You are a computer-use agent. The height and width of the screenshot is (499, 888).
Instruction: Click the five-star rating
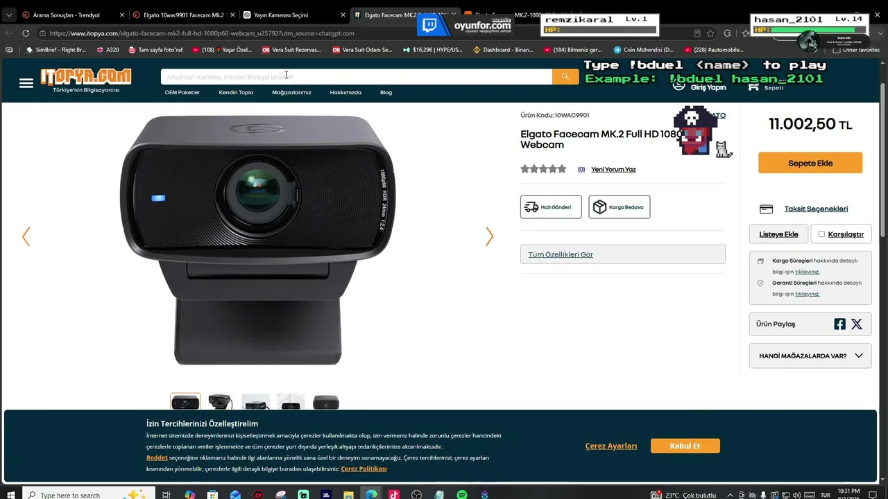[x=543, y=169]
